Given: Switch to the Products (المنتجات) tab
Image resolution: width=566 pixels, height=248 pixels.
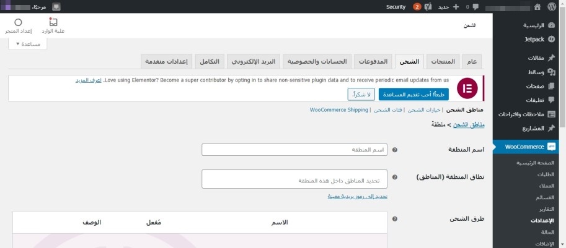Looking at the screenshot, I should click(x=441, y=62).
